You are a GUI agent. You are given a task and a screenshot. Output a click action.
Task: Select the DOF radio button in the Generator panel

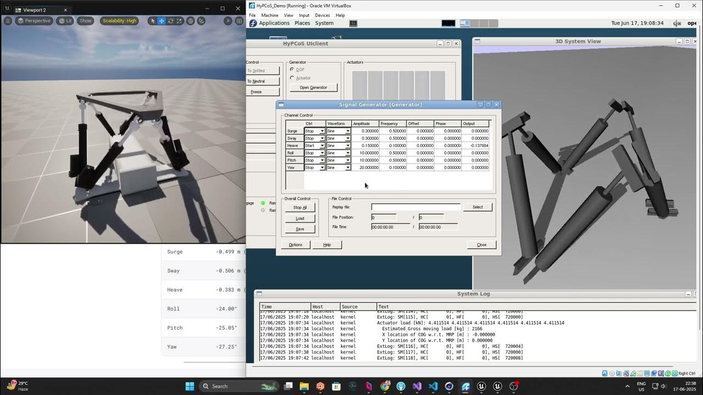(x=292, y=69)
